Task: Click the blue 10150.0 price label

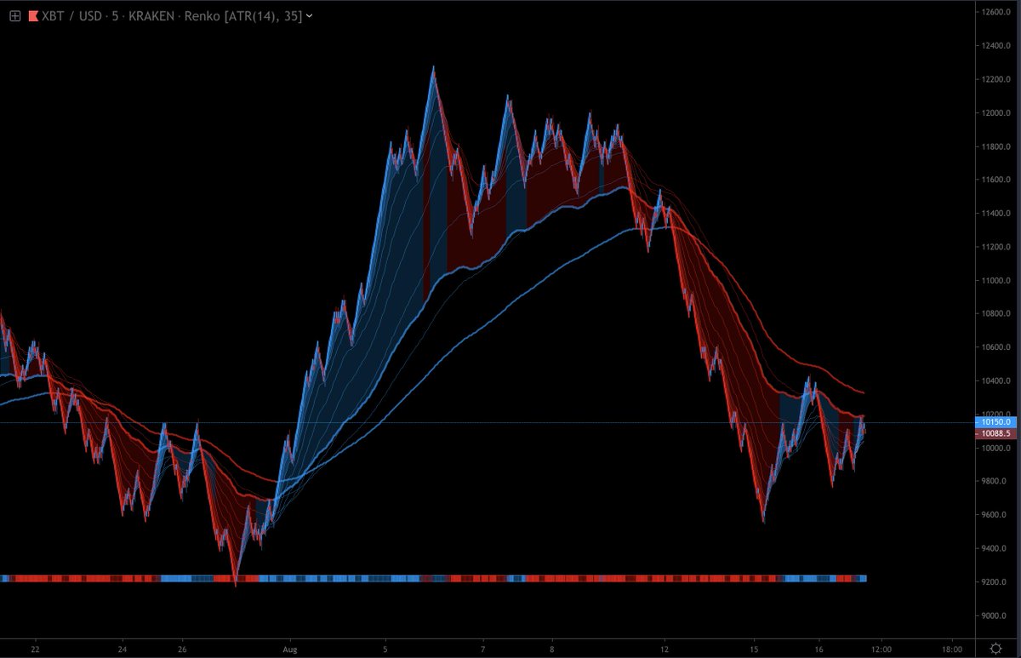Action: [995, 422]
